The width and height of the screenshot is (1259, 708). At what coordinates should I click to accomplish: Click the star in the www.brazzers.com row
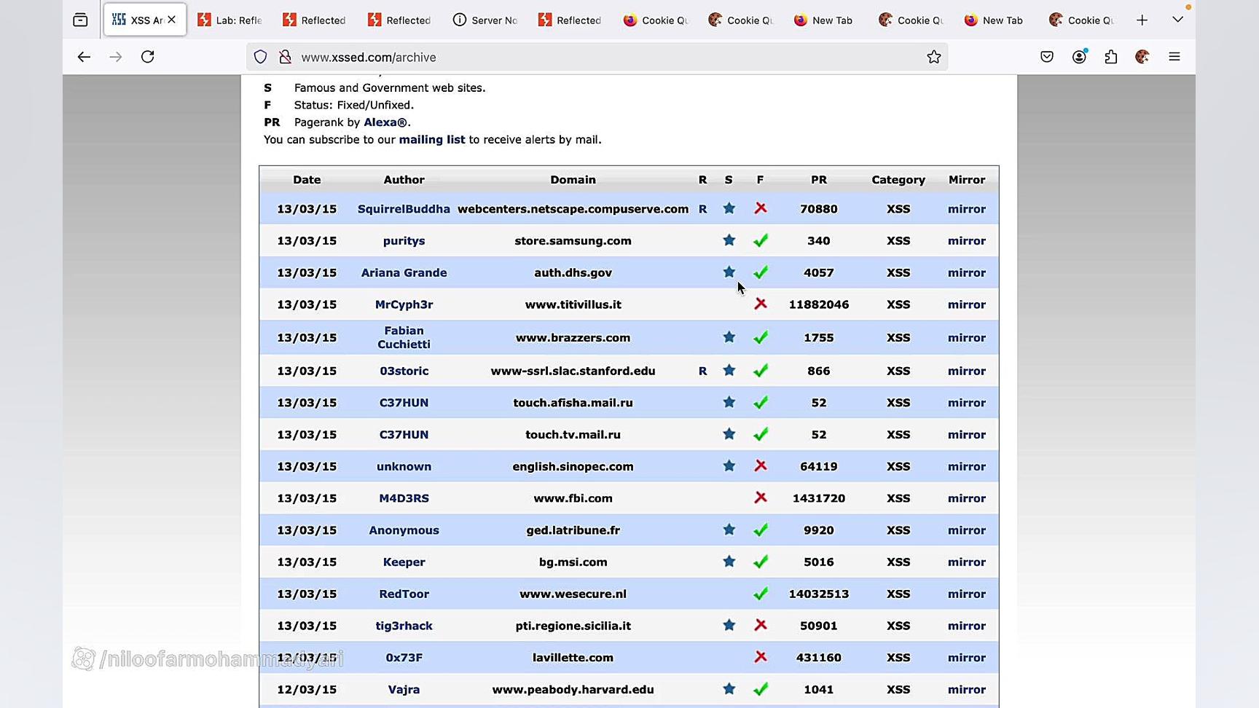(729, 337)
